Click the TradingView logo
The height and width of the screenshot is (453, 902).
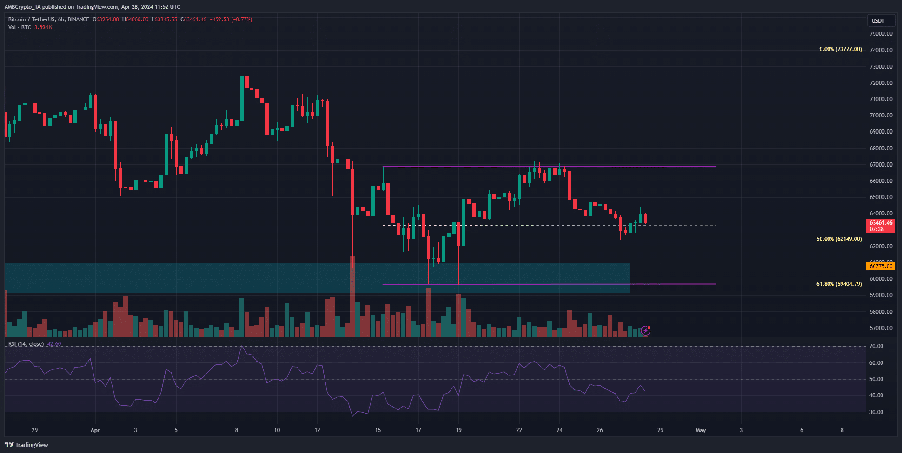coord(27,445)
